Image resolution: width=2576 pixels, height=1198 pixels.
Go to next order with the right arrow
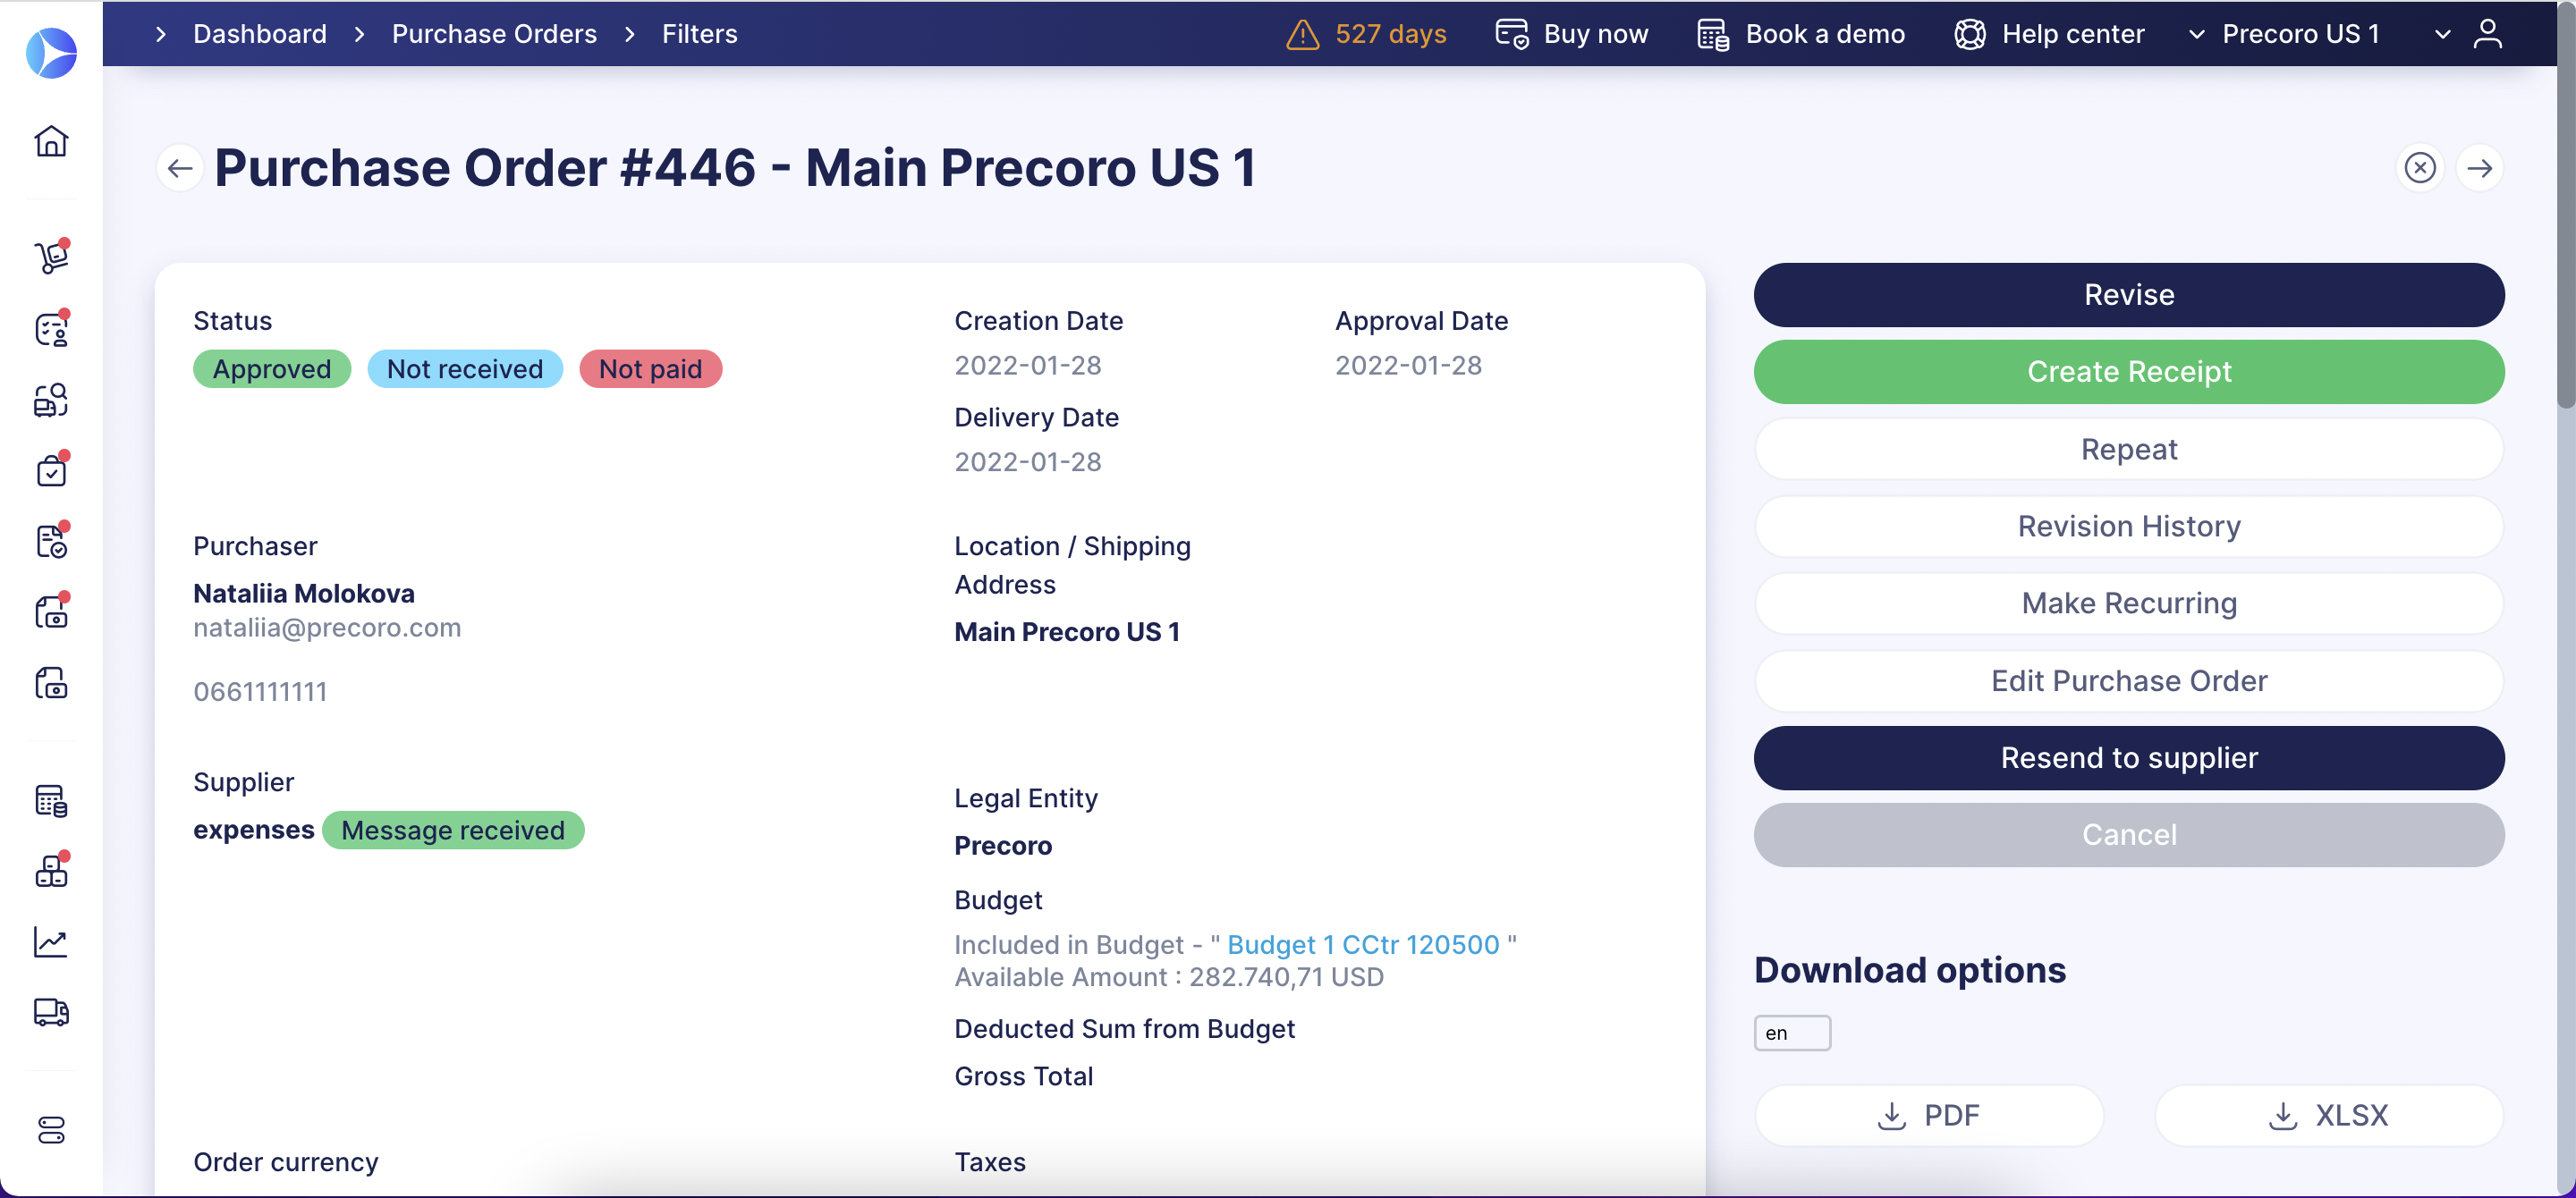[2480, 168]
